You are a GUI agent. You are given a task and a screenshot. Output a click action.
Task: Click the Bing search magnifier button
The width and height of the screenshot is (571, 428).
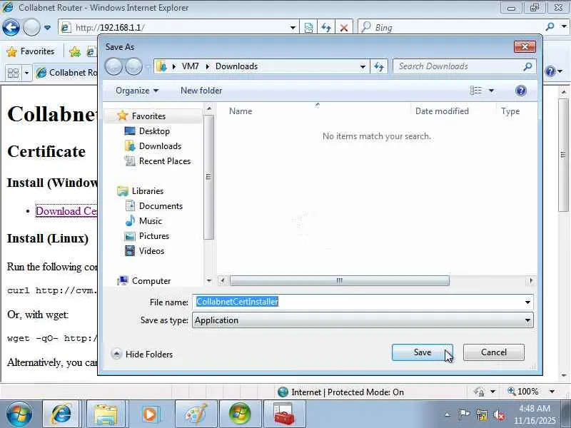550,27
